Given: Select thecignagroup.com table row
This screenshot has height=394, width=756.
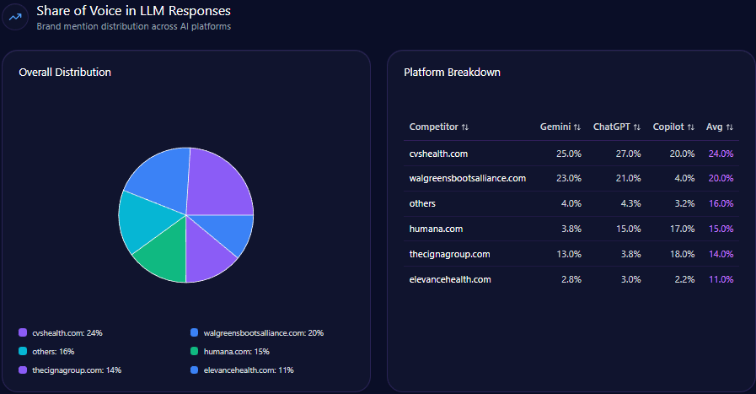Looking at the screenshot, I should [448, 254].
